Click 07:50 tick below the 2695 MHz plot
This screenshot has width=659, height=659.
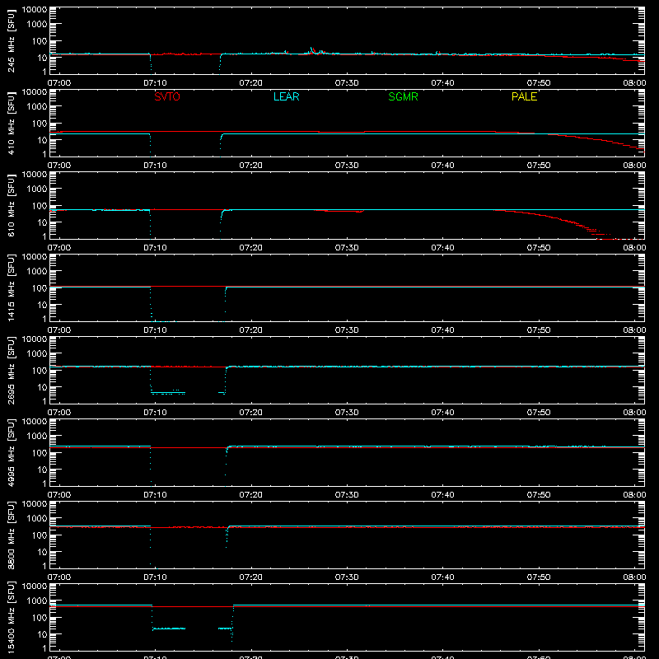[539, 413]
